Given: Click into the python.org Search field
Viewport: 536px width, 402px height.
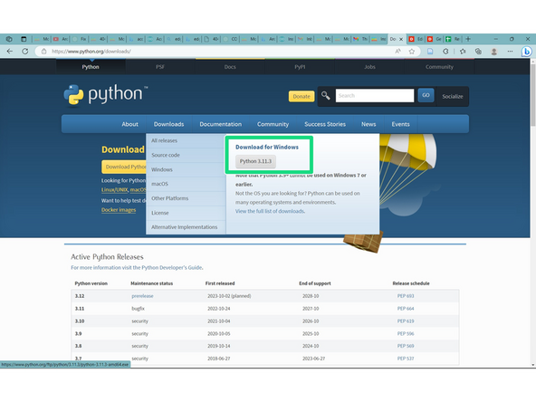Looking at the screenshot, I should pyautogui.click(x=375, y=96).
